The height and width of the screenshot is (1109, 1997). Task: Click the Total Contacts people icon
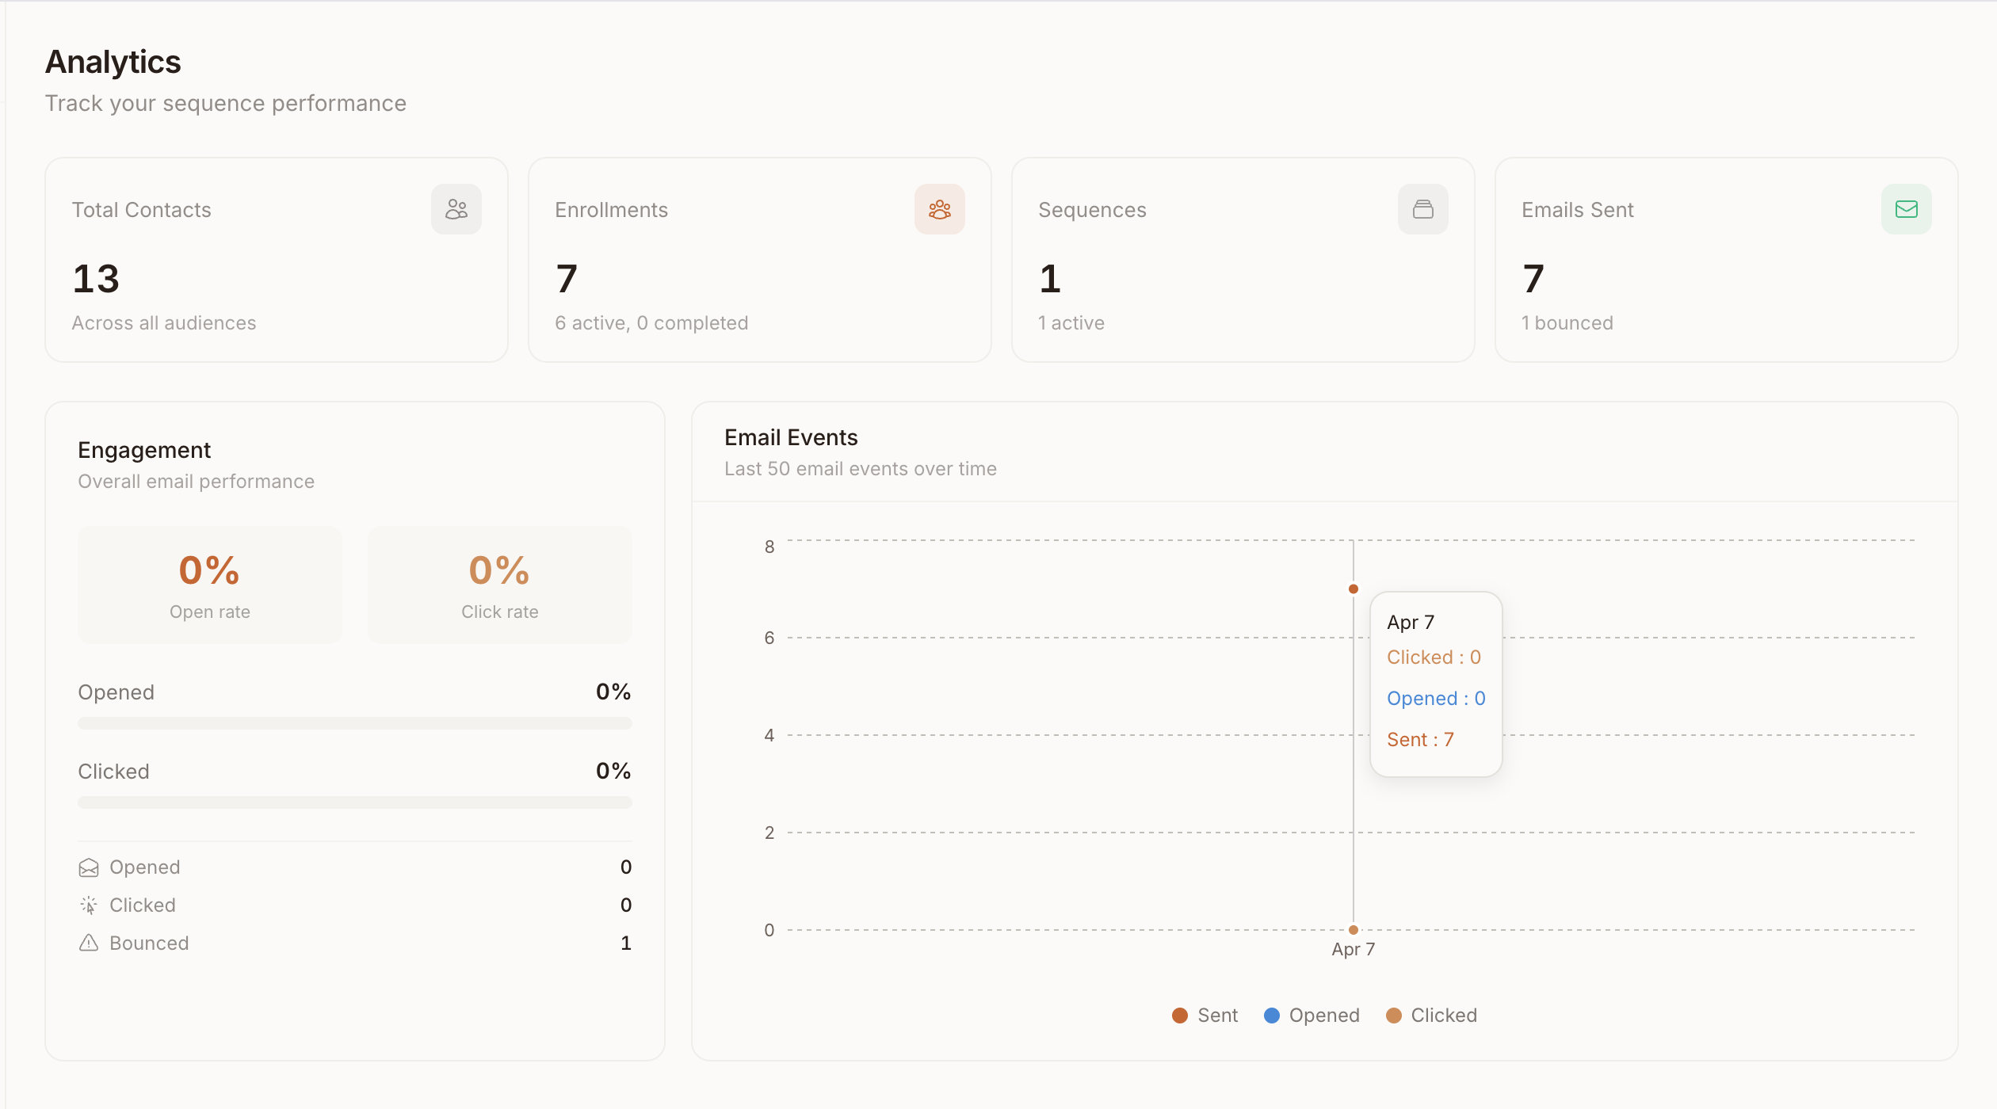[456, 209]
